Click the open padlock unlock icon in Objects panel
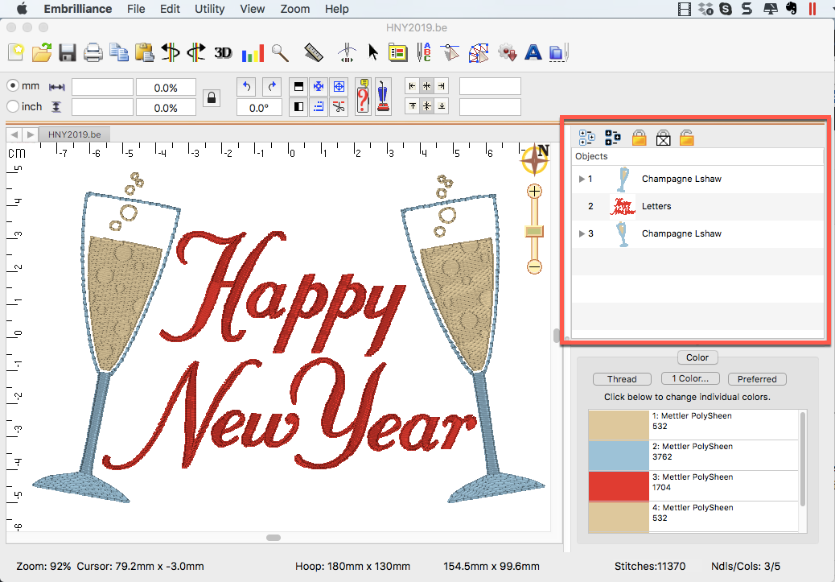The height and width of the screenshot is (582, 835). click(x=686, y=138)
